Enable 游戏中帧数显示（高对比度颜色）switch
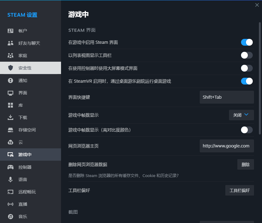 pyautogui.click(x=247, y=130)
